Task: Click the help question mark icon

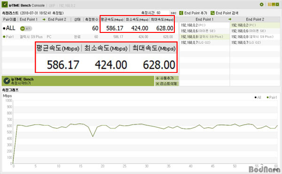Action: pyautogui.click(x=269, y=5)
